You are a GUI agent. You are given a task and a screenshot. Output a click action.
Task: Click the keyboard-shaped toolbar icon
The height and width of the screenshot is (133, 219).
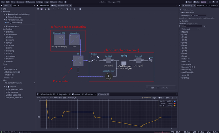(49, 9)
